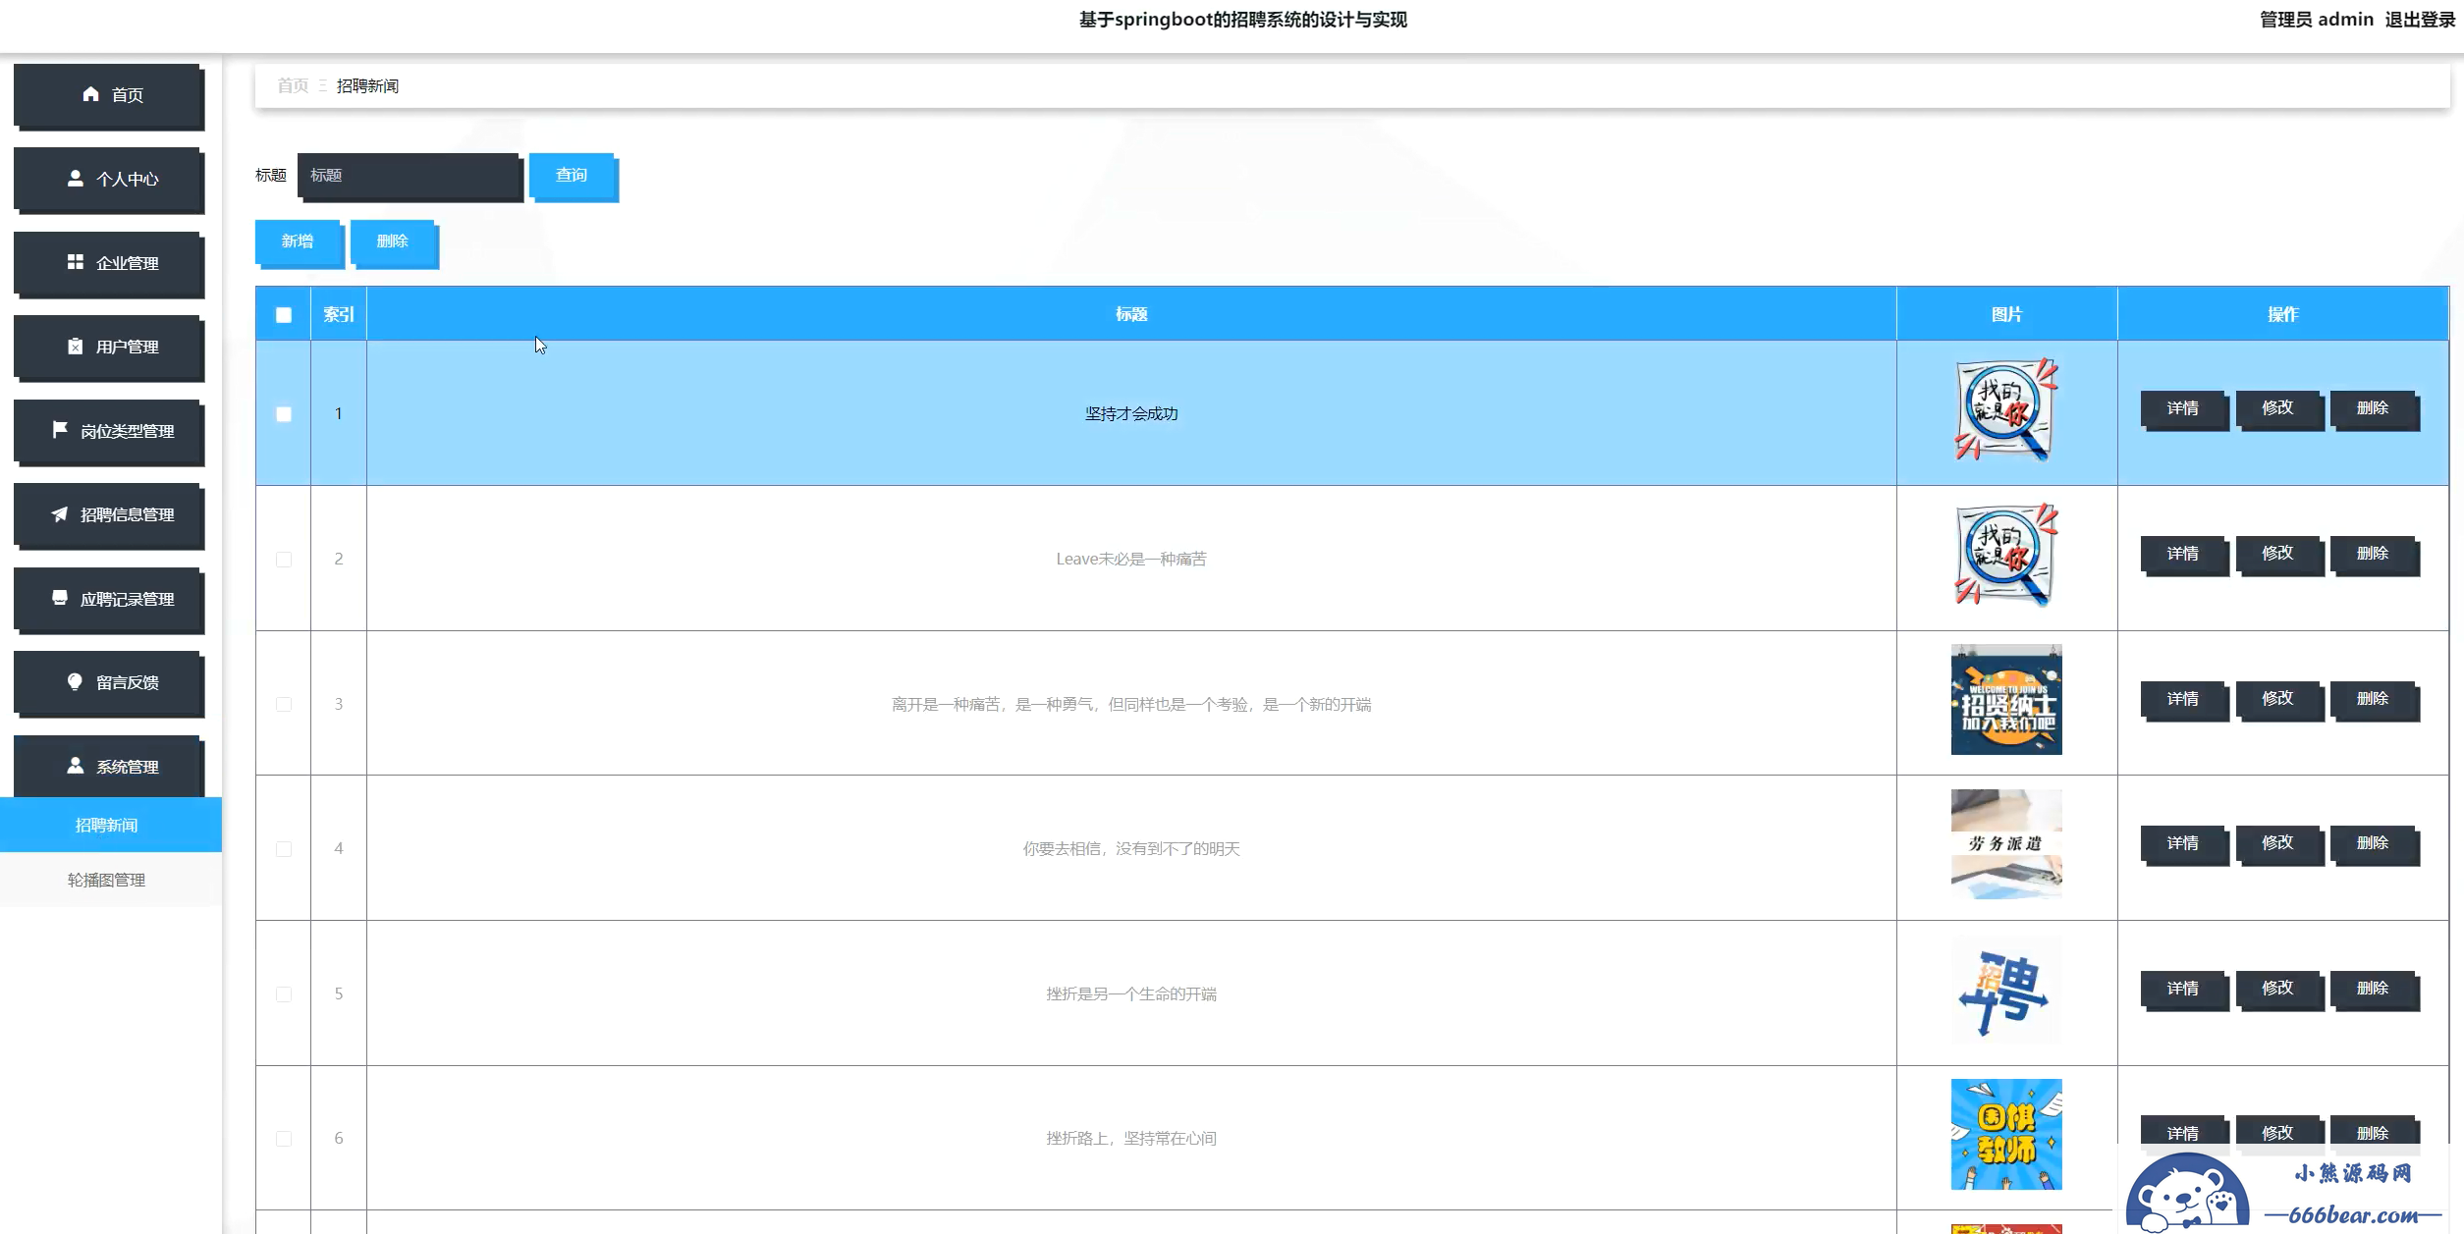Click the title text 挫折路上，坚持常在心间
This screenshot has height=1234, width=2464.
(x=1131, y=1139)
